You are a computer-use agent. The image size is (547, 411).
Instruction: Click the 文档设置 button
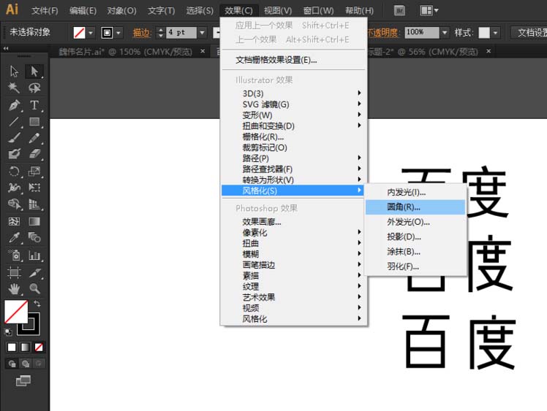click(529, 33)
